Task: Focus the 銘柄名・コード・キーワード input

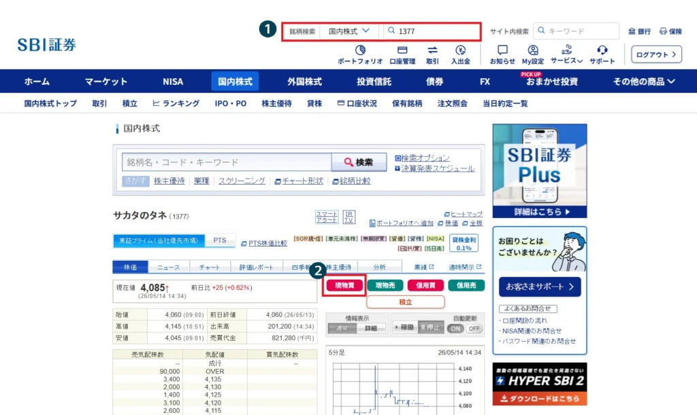Action: tap(227, 162)
